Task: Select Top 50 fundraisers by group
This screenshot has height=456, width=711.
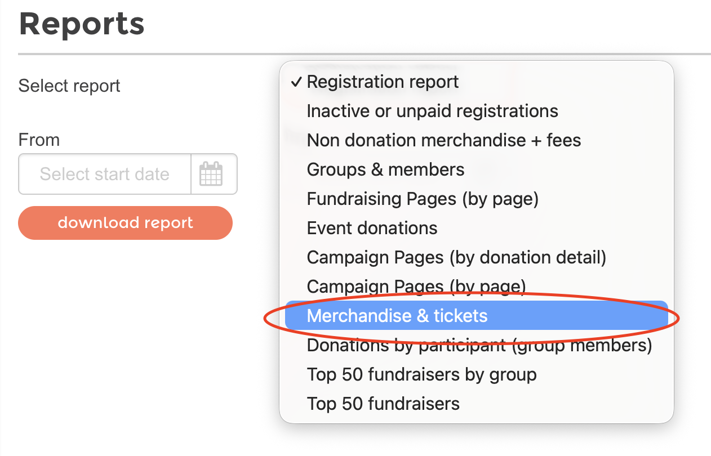Action: [x=476, y=374]
